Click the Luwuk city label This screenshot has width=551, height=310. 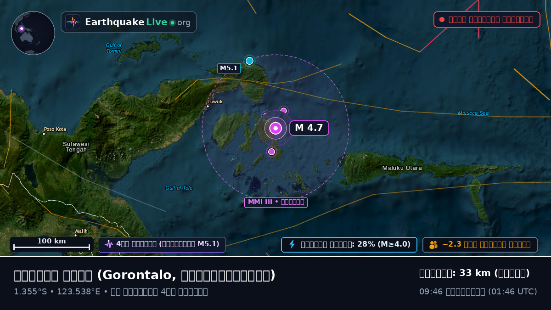pyautogui.click(x=215, y=102)
